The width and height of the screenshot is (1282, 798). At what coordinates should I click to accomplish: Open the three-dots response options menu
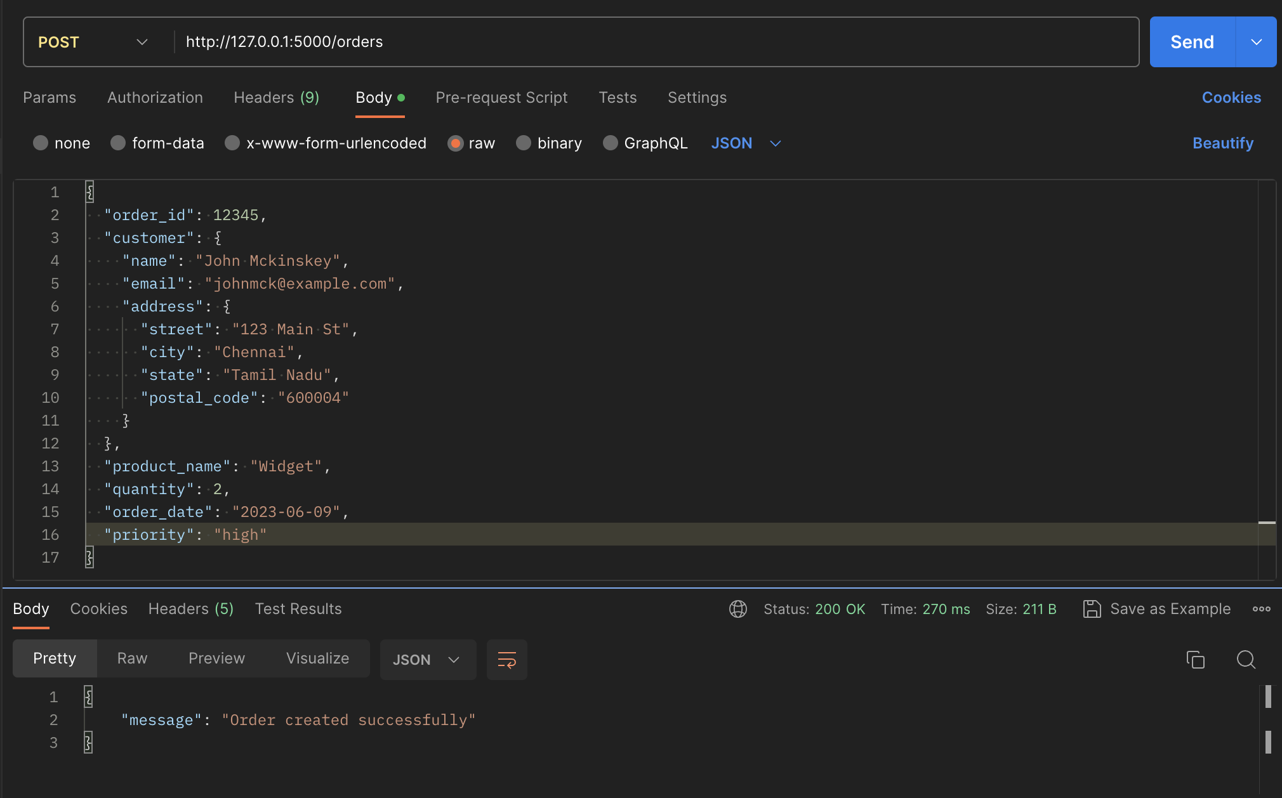tap(1261, 609)
